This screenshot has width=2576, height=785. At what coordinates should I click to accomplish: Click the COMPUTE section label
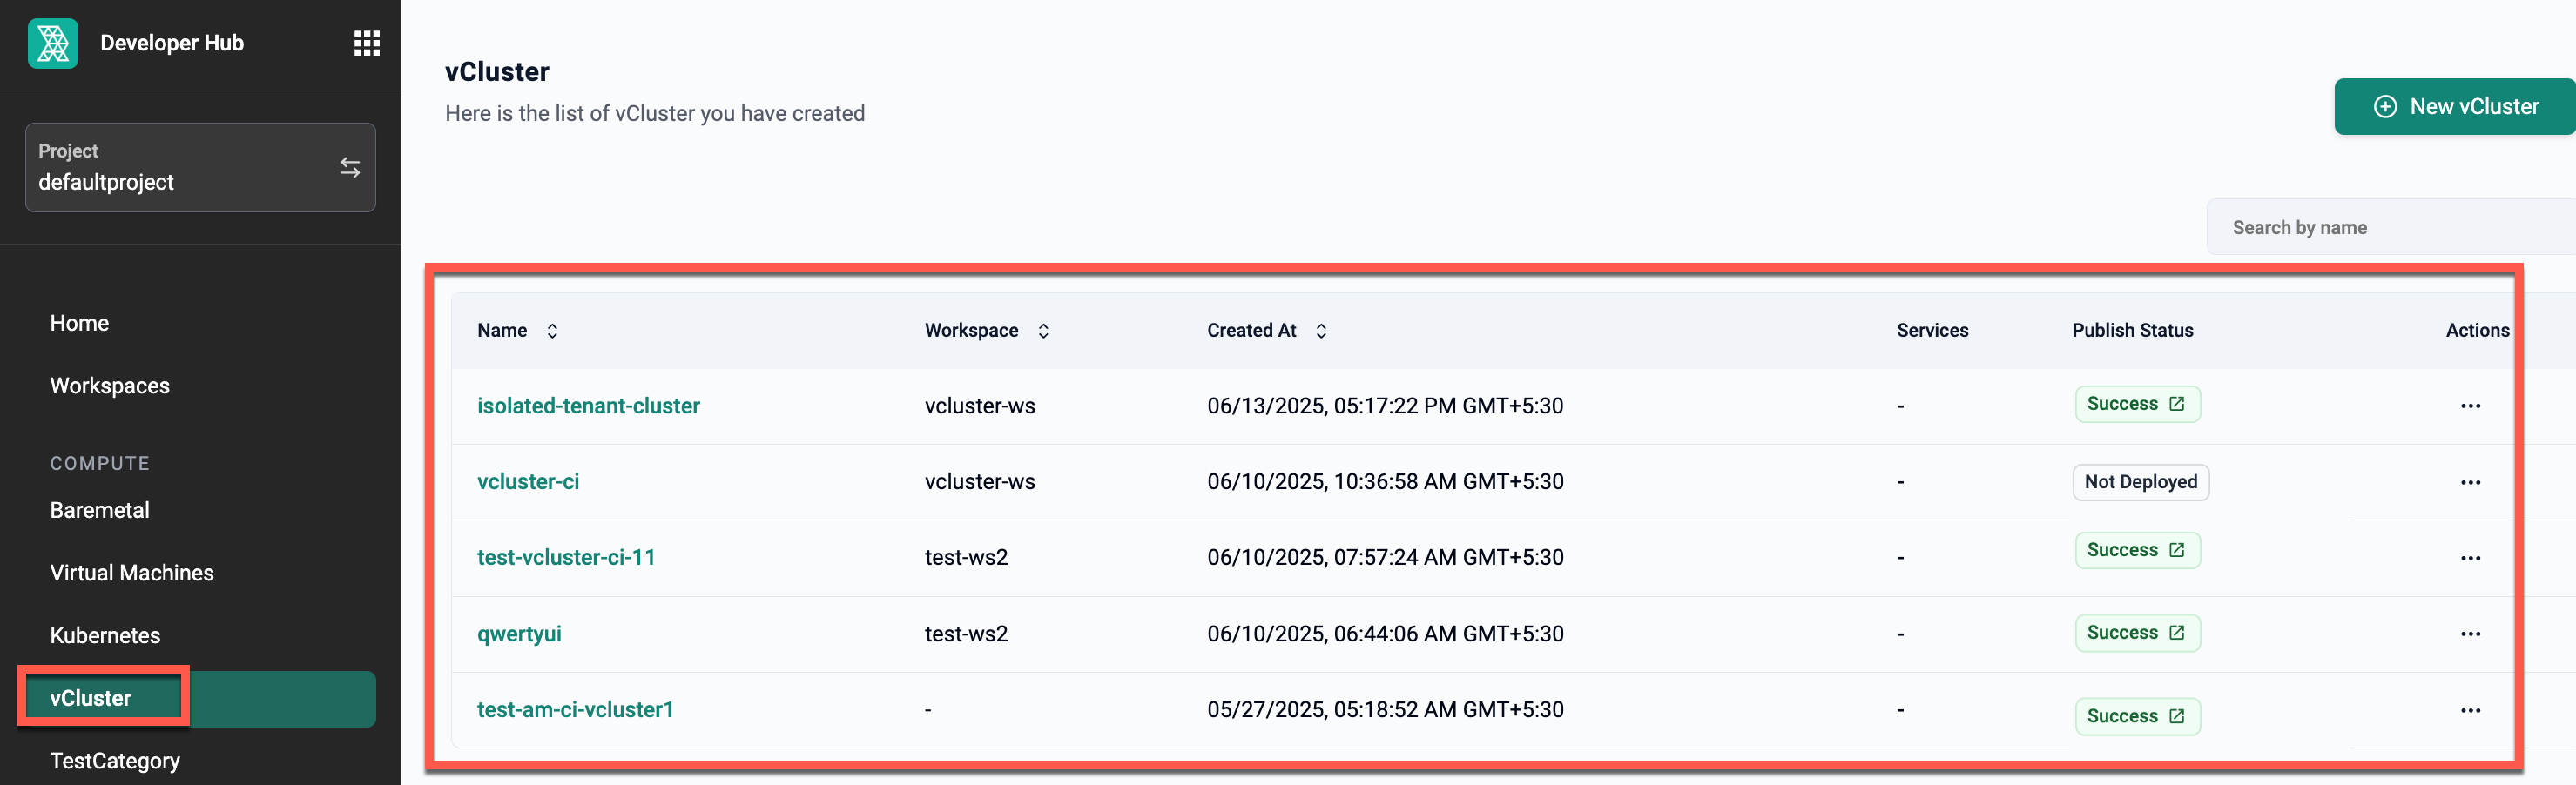[100, 463]
